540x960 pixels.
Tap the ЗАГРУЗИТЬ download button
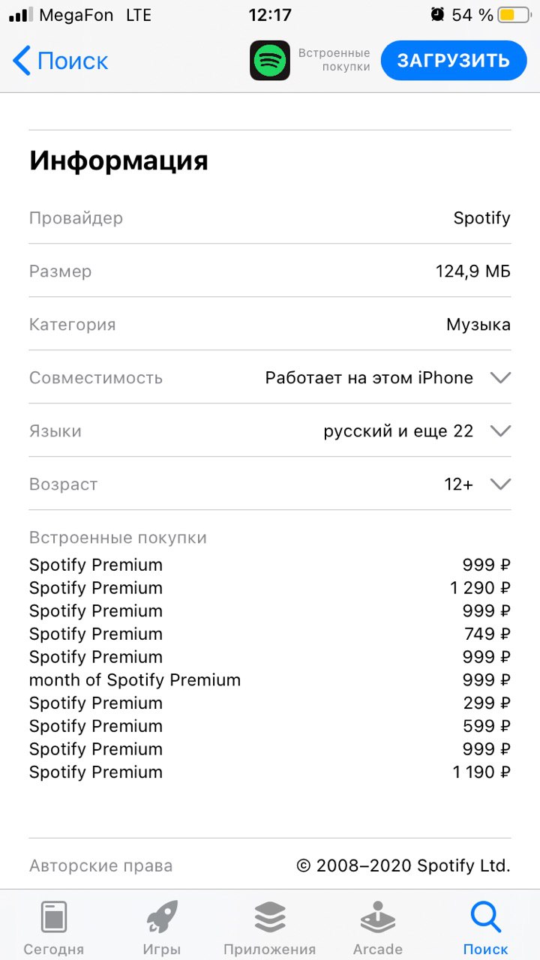[454, 60]
